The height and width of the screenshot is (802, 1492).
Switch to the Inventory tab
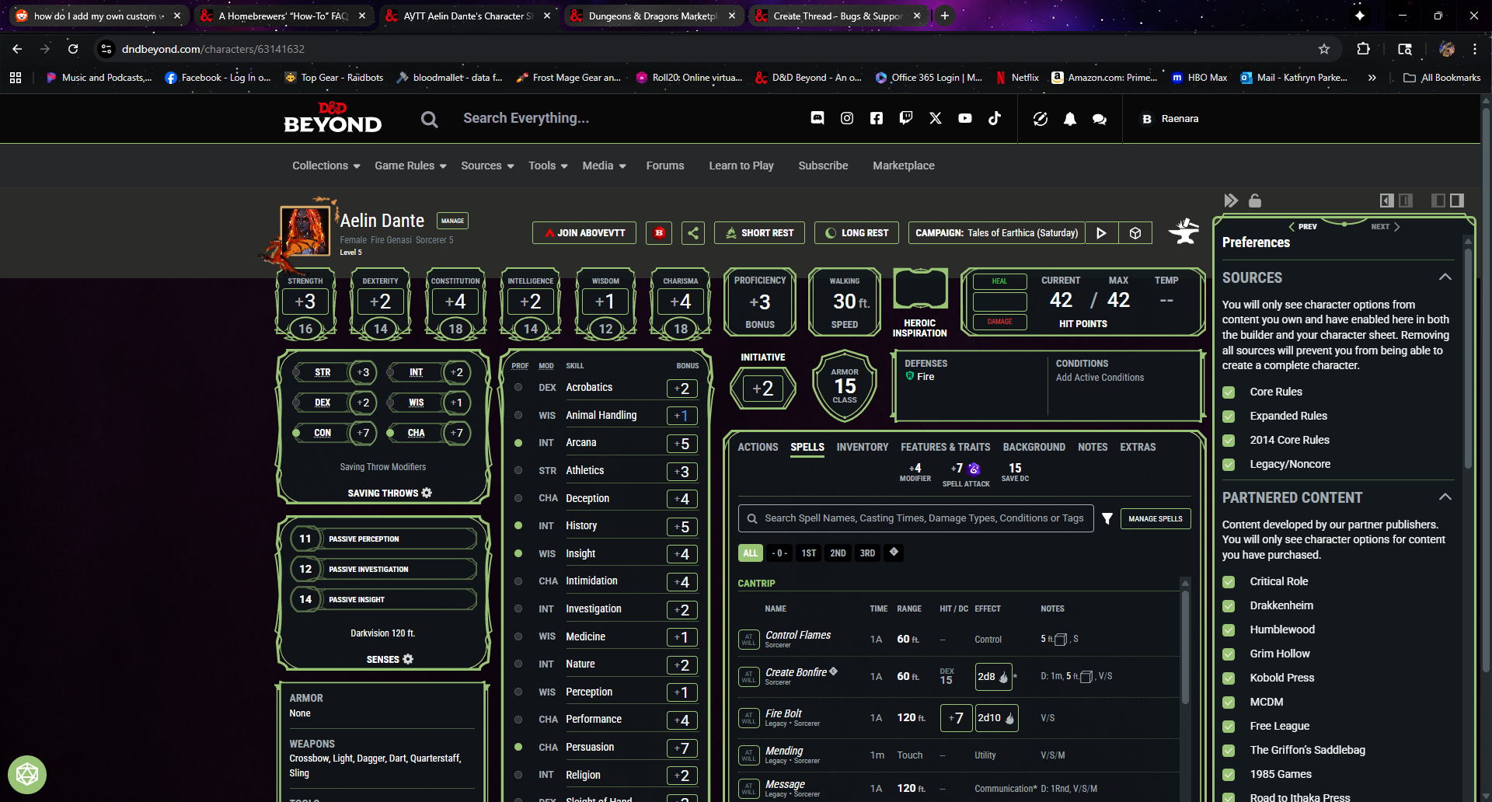[x=862, y=447]
